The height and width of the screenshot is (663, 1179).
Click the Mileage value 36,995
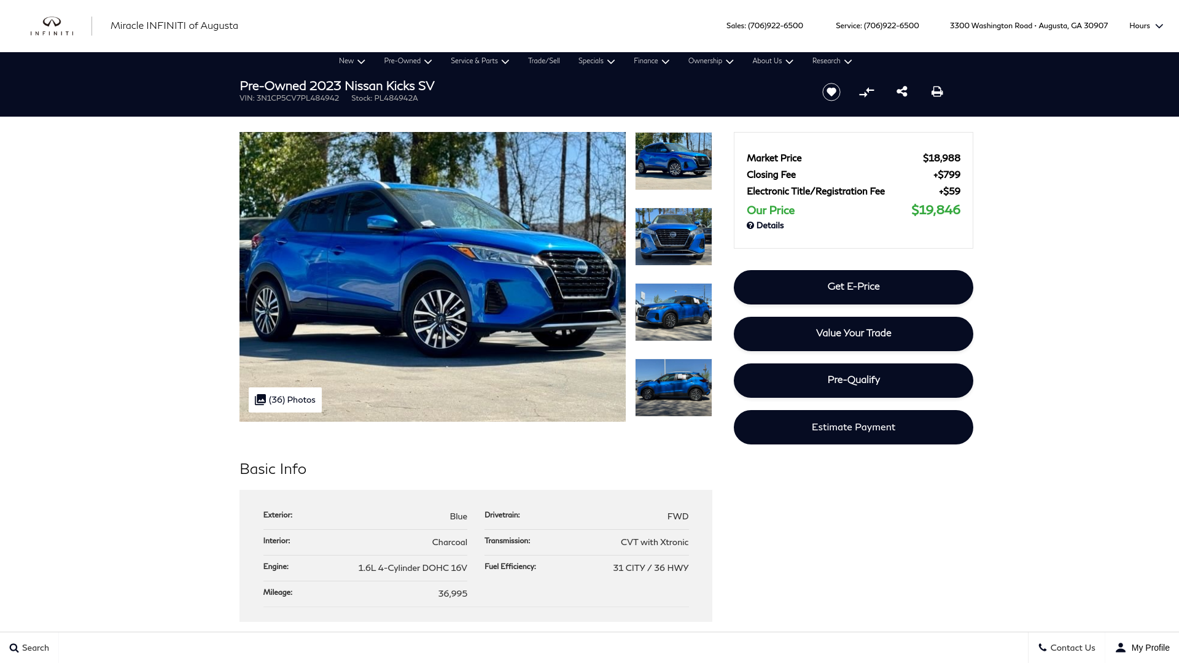[x=453, y=594]
